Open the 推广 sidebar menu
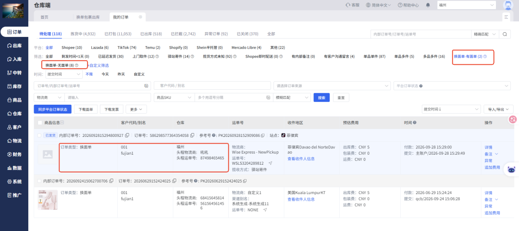 point(14,195)
